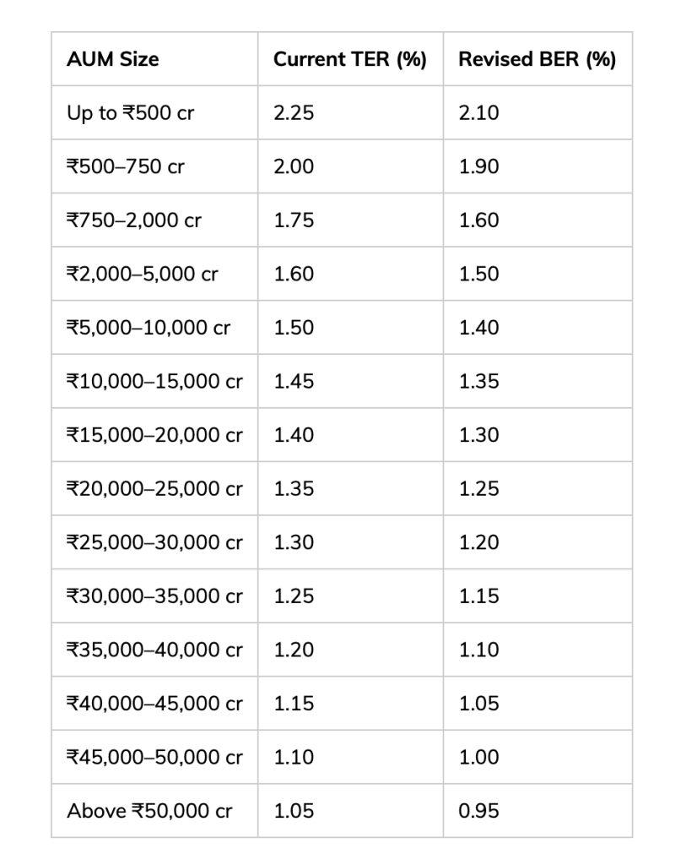Click the Current TER value 2.25
Viewport: 697px width, 865px height.
294,113
